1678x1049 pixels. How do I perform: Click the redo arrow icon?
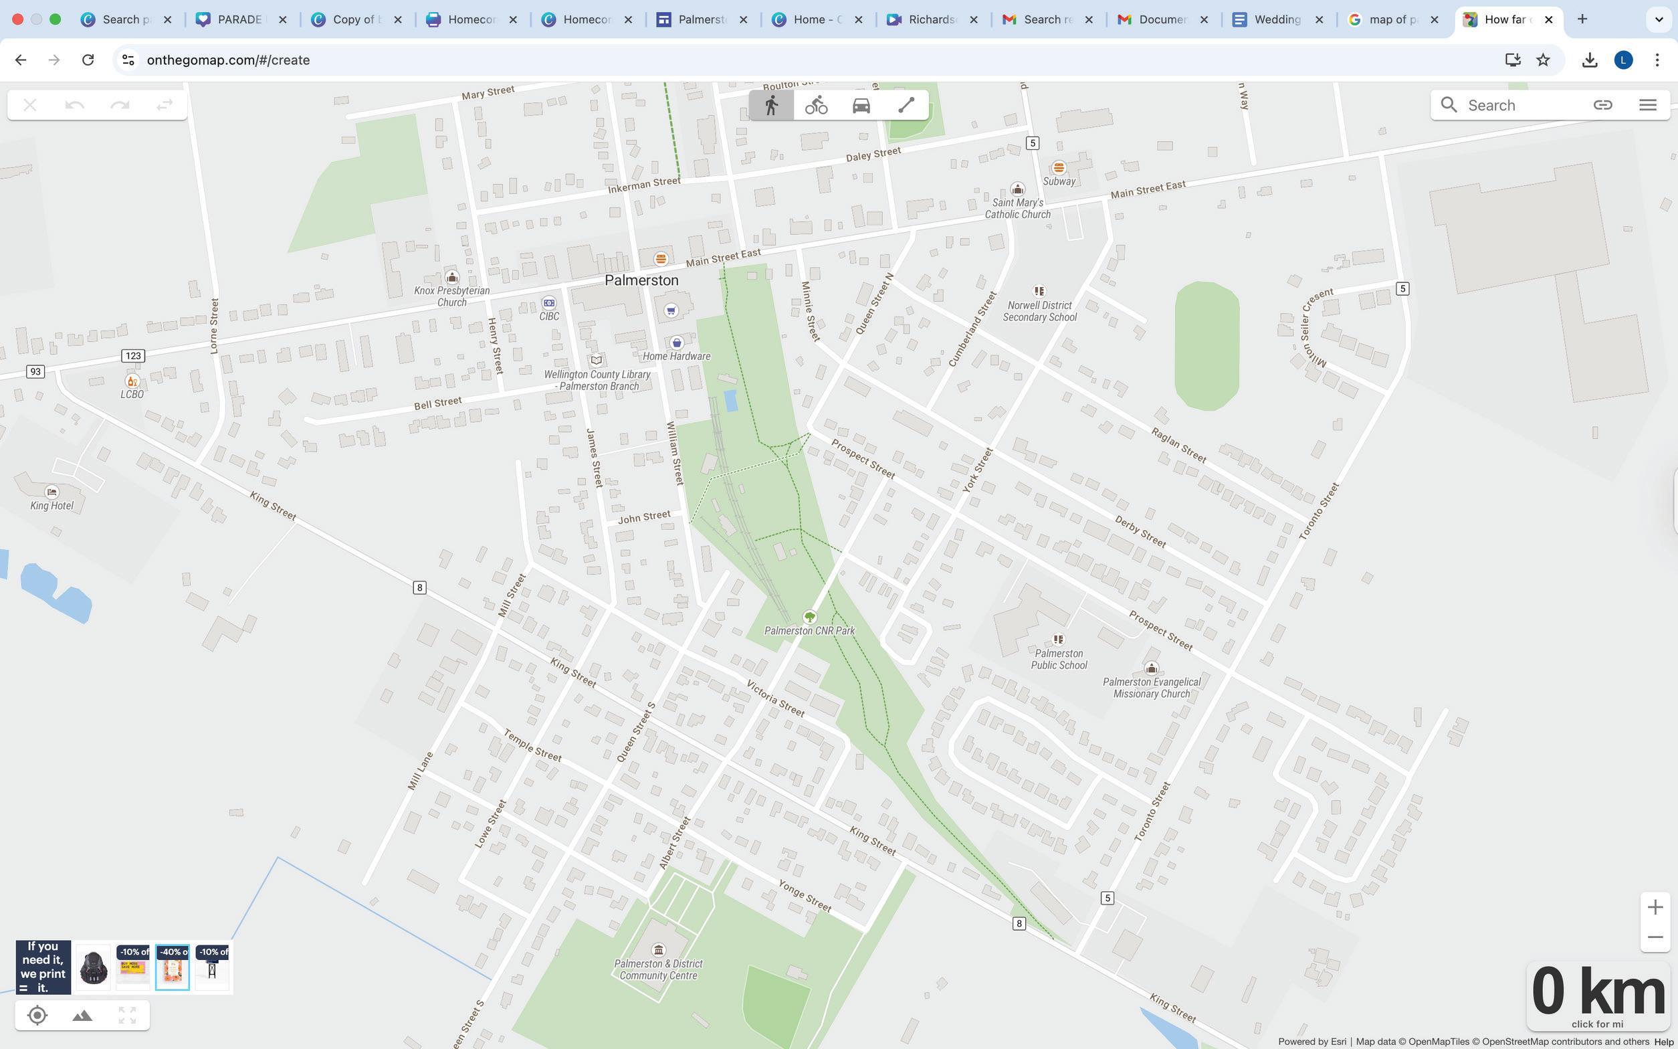(119, 105)
